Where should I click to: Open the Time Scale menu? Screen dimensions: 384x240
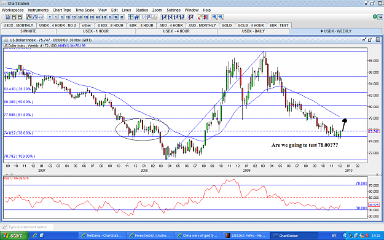(85, 10)
